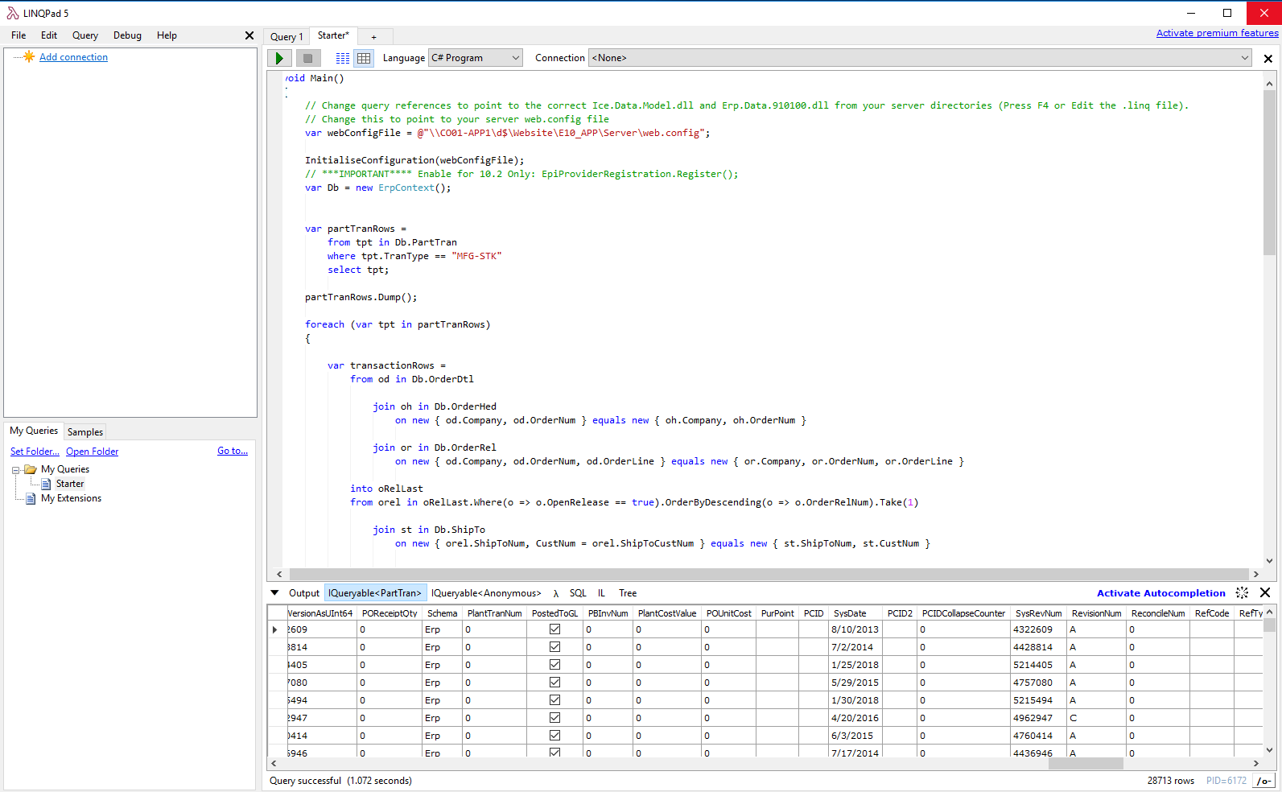
Task: Toggle PostedToGL checkbox in the 7/2/2014 row
Action: [x=554, y=647]
